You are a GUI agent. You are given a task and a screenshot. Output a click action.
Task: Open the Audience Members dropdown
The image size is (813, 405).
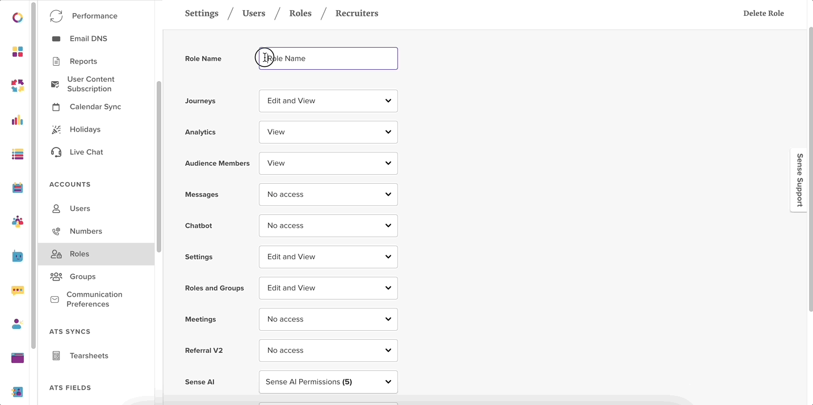[328, 163]
